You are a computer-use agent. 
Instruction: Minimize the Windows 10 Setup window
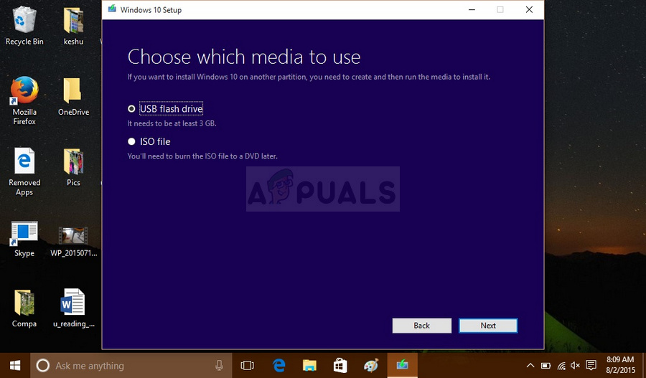tap(472, 9)
